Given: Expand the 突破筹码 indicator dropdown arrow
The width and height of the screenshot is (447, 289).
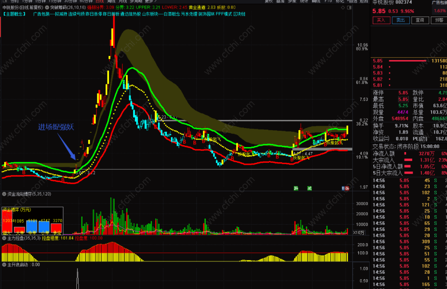Looking at the screenshot, I should coord(47,7).
